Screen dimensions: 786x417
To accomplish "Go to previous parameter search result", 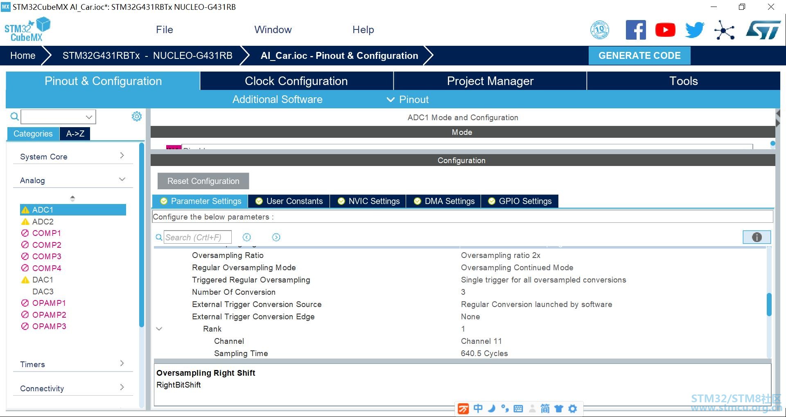I will click(246, 237).
